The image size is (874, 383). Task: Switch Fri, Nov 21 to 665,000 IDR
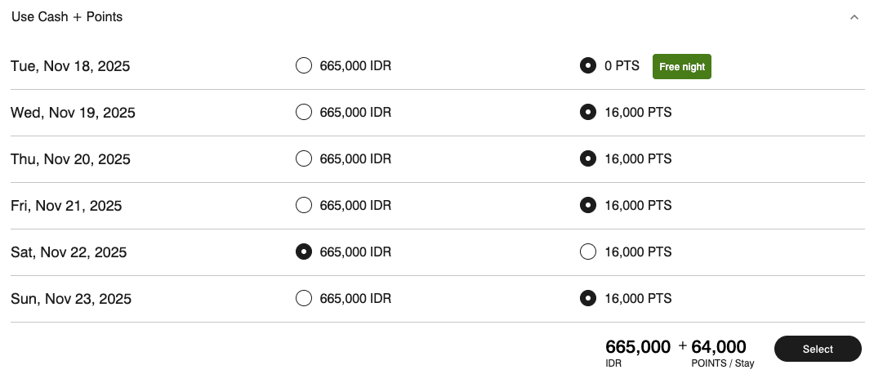click(x=304, y=206)
